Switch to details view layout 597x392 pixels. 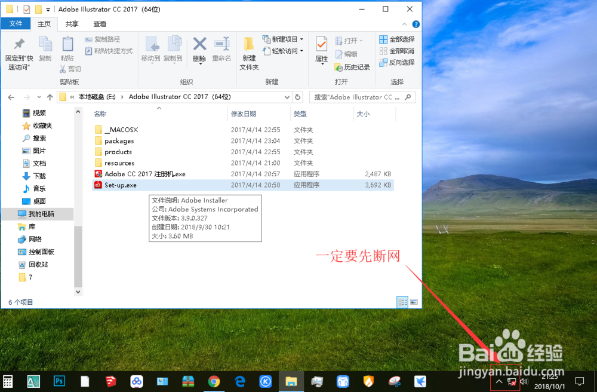click(402, 302)
